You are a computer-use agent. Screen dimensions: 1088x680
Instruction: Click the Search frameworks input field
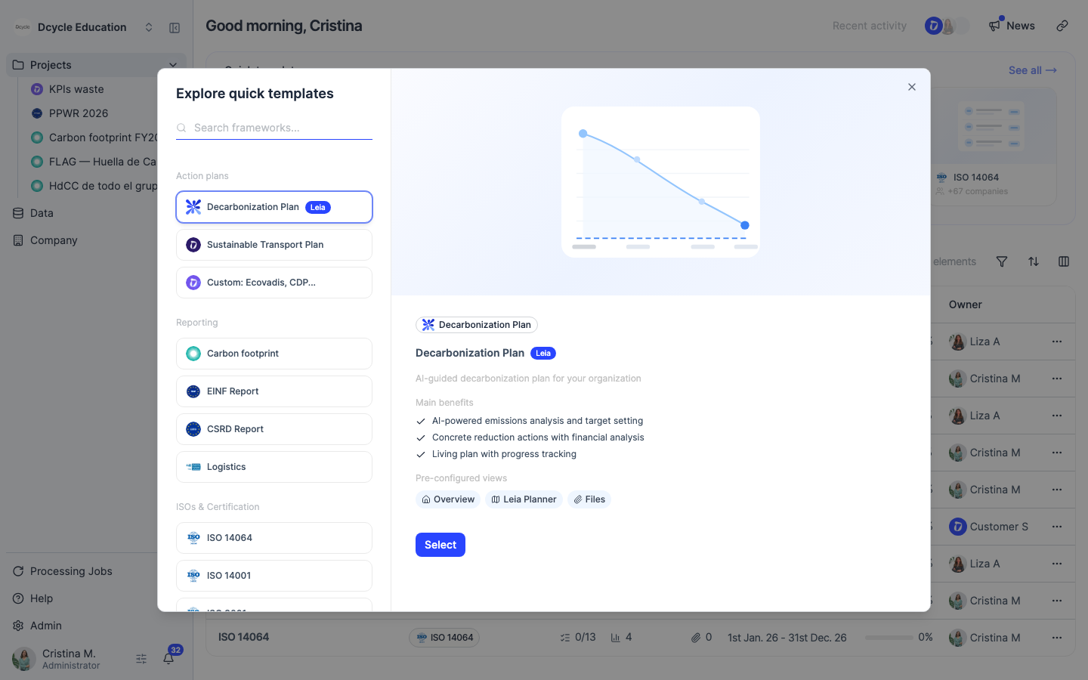pos(274,128)
